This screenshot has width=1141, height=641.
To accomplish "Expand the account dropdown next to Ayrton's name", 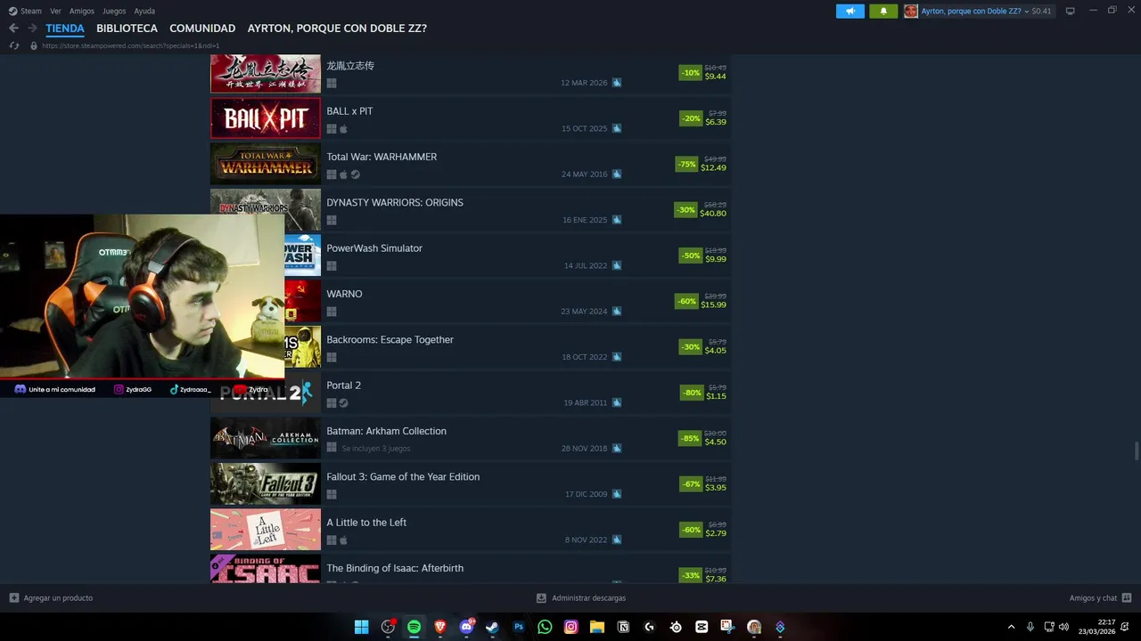I will tap(1026, 11).
